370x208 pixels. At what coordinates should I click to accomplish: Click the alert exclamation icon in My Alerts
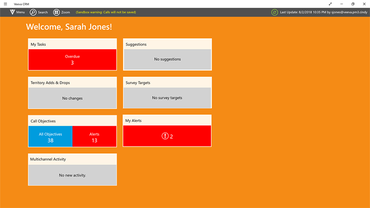pos(165,136)
